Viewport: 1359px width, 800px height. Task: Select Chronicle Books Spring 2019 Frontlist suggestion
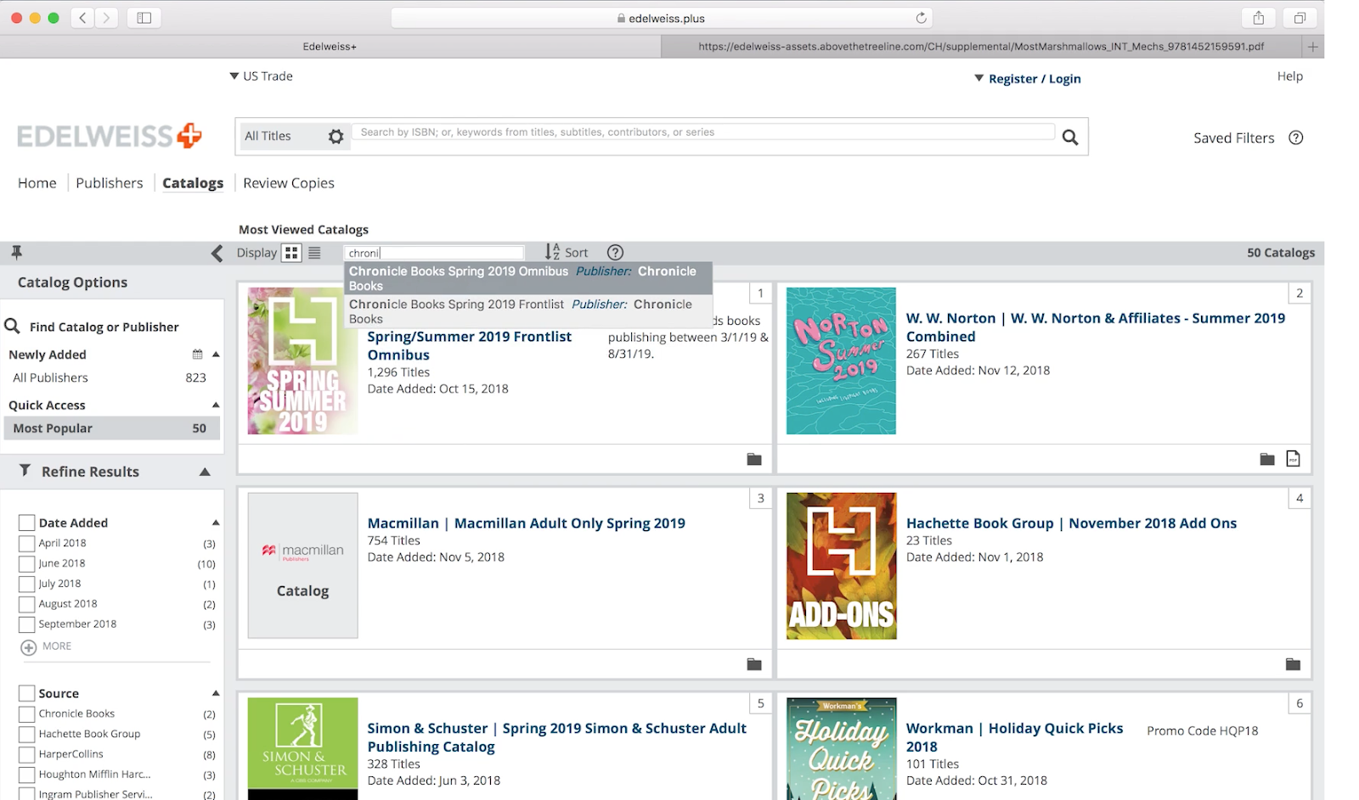[x=527, y=311]
